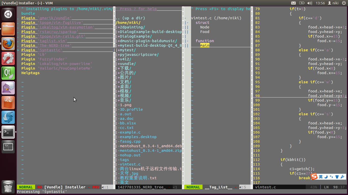Screen dimensions: 348x195
Task: Open the battery indicator in top panel
Action: pyautogui.click(x=302, y=3)
